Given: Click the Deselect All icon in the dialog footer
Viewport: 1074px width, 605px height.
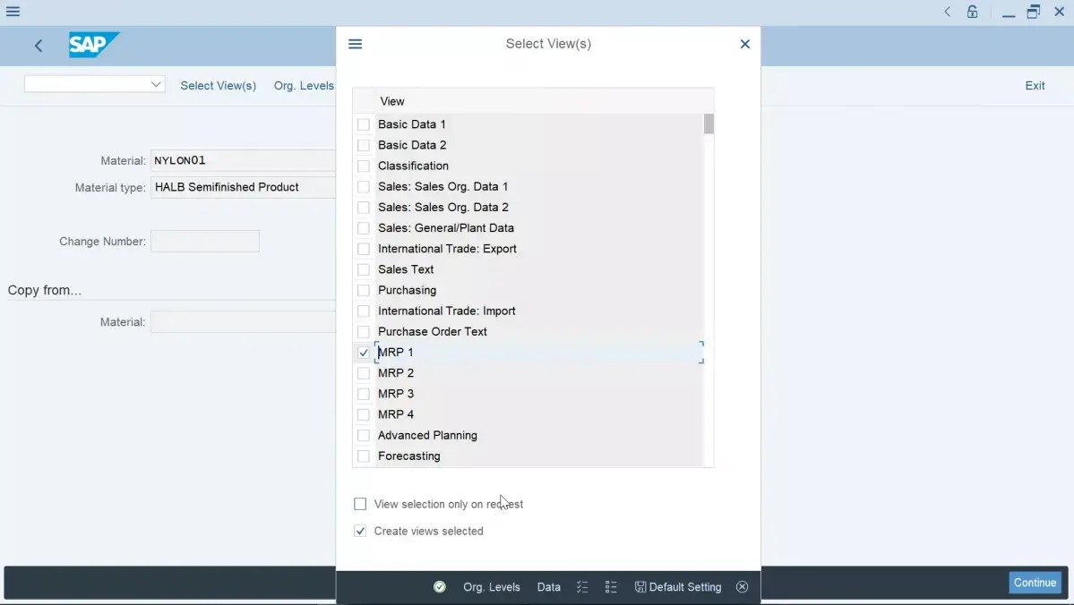Looking at the screenshot, I should [x=611, y=587].
